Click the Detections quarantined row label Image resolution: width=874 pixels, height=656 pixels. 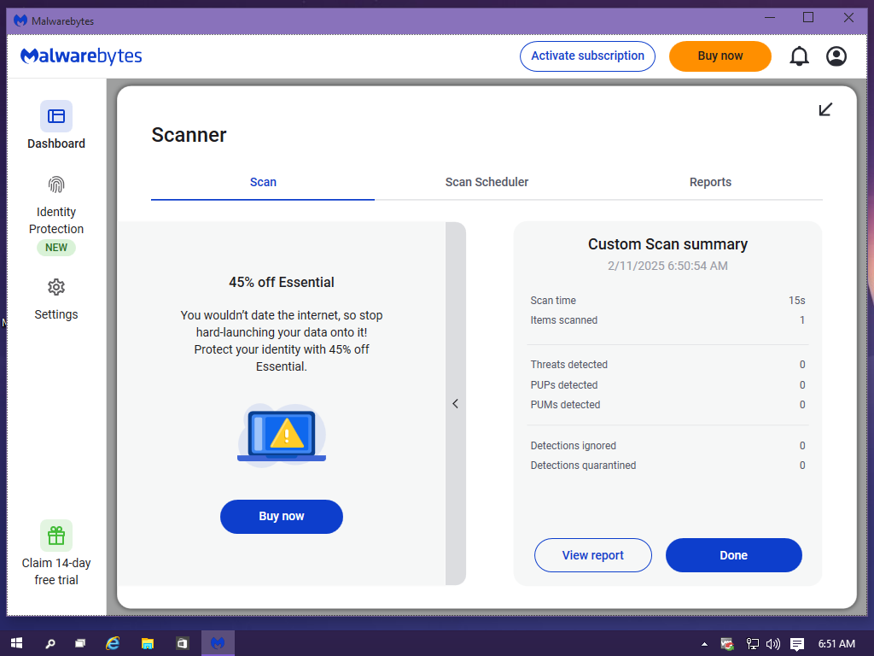(583, 466)
